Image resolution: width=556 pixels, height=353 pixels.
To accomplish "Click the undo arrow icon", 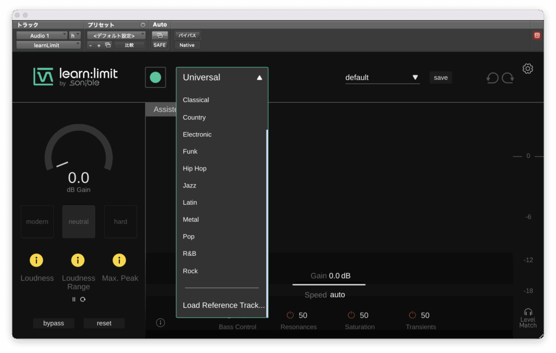I will click(492, 78).
